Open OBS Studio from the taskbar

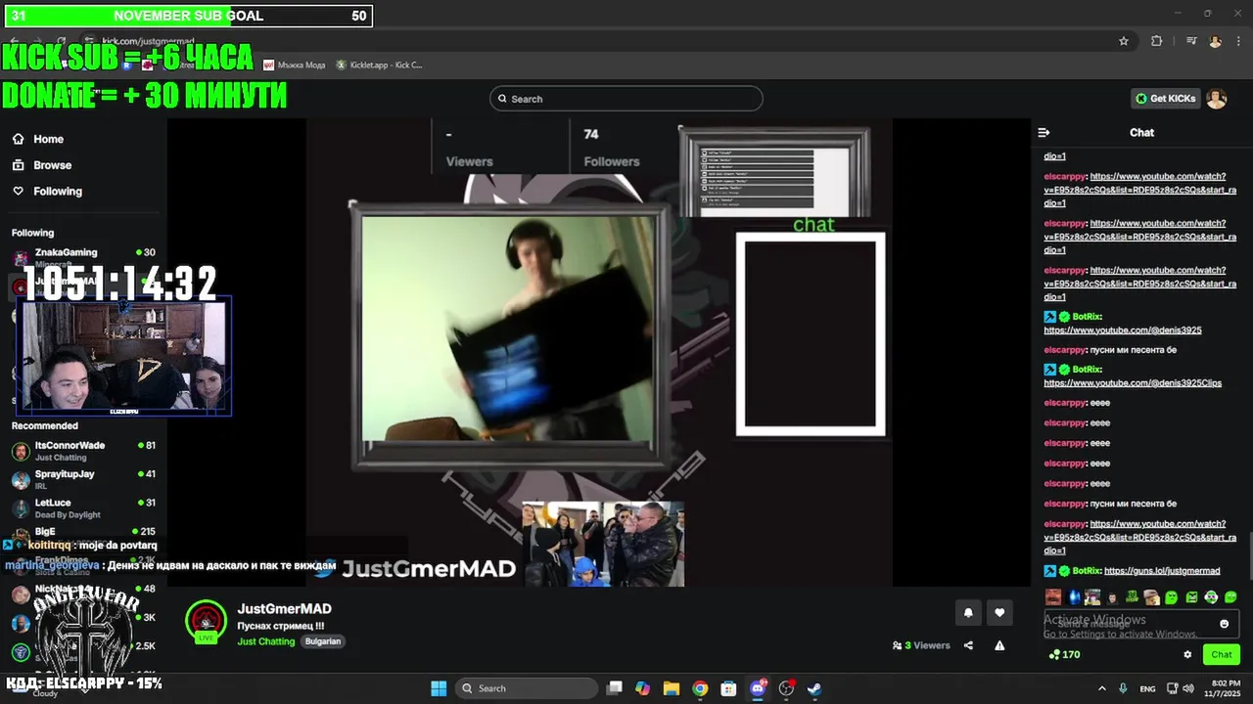(x=786, y=688)
